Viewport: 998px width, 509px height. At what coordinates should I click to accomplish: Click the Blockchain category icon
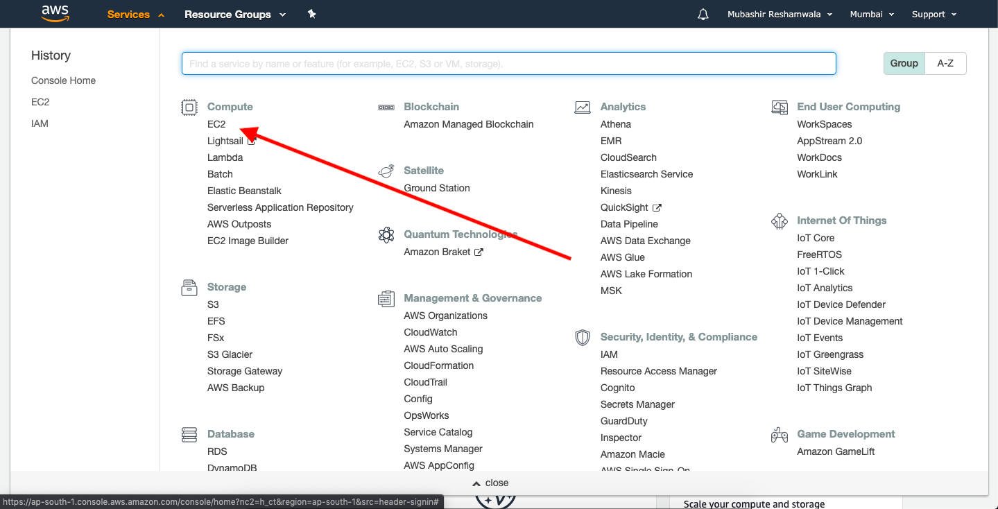(386, 107)
